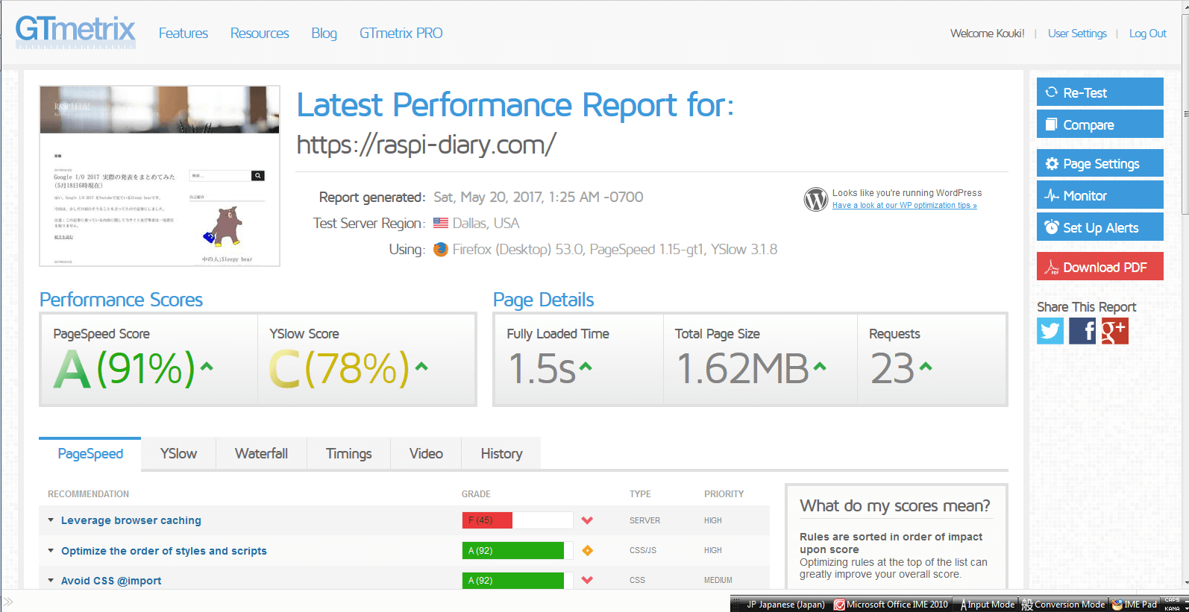
Task: Click the double chevron at bottom left
Action: coord(8,602)
